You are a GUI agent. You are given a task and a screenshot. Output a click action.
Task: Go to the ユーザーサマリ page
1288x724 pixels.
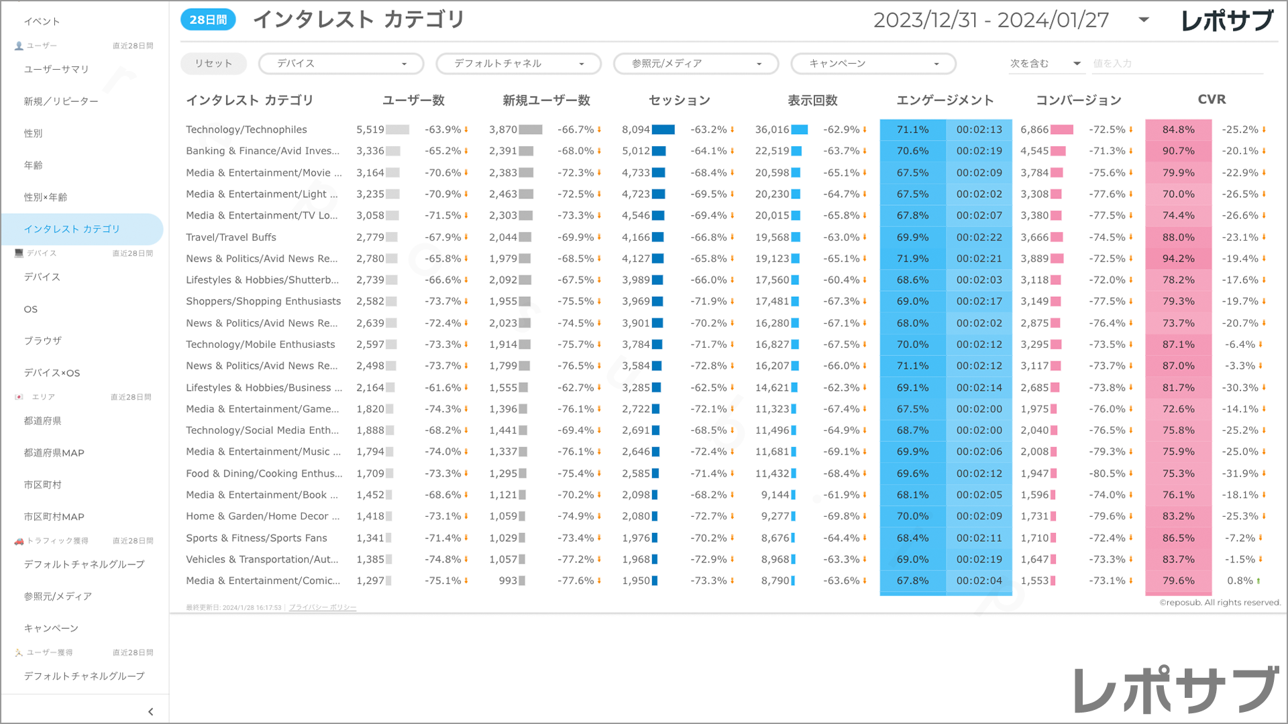tap(56, 69)
